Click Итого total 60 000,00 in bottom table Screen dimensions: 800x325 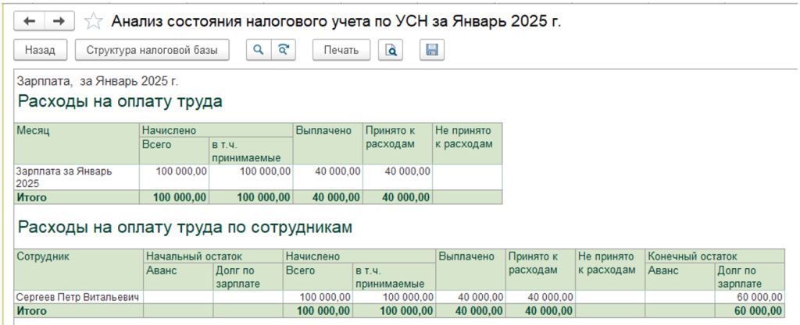coord(749,310)
